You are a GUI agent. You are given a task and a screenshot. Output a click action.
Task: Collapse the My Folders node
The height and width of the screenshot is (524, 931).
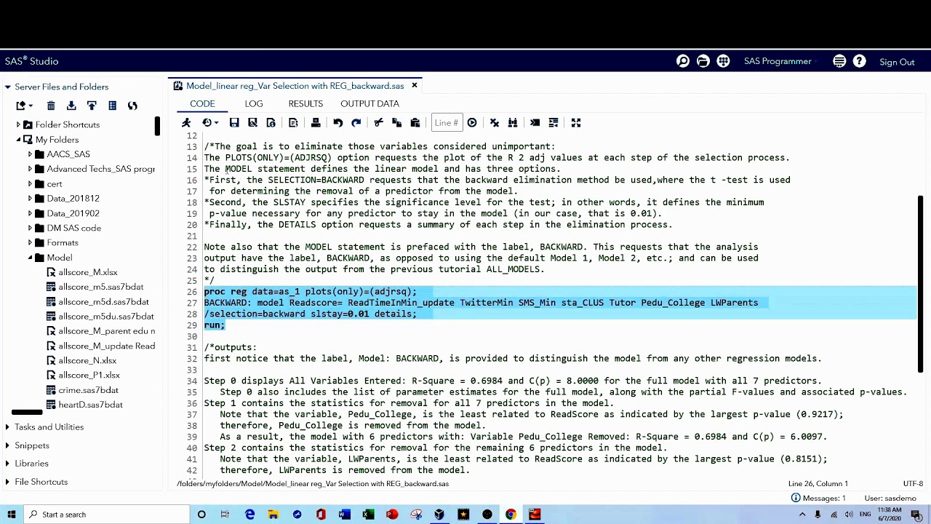click(x=18, y=140)
